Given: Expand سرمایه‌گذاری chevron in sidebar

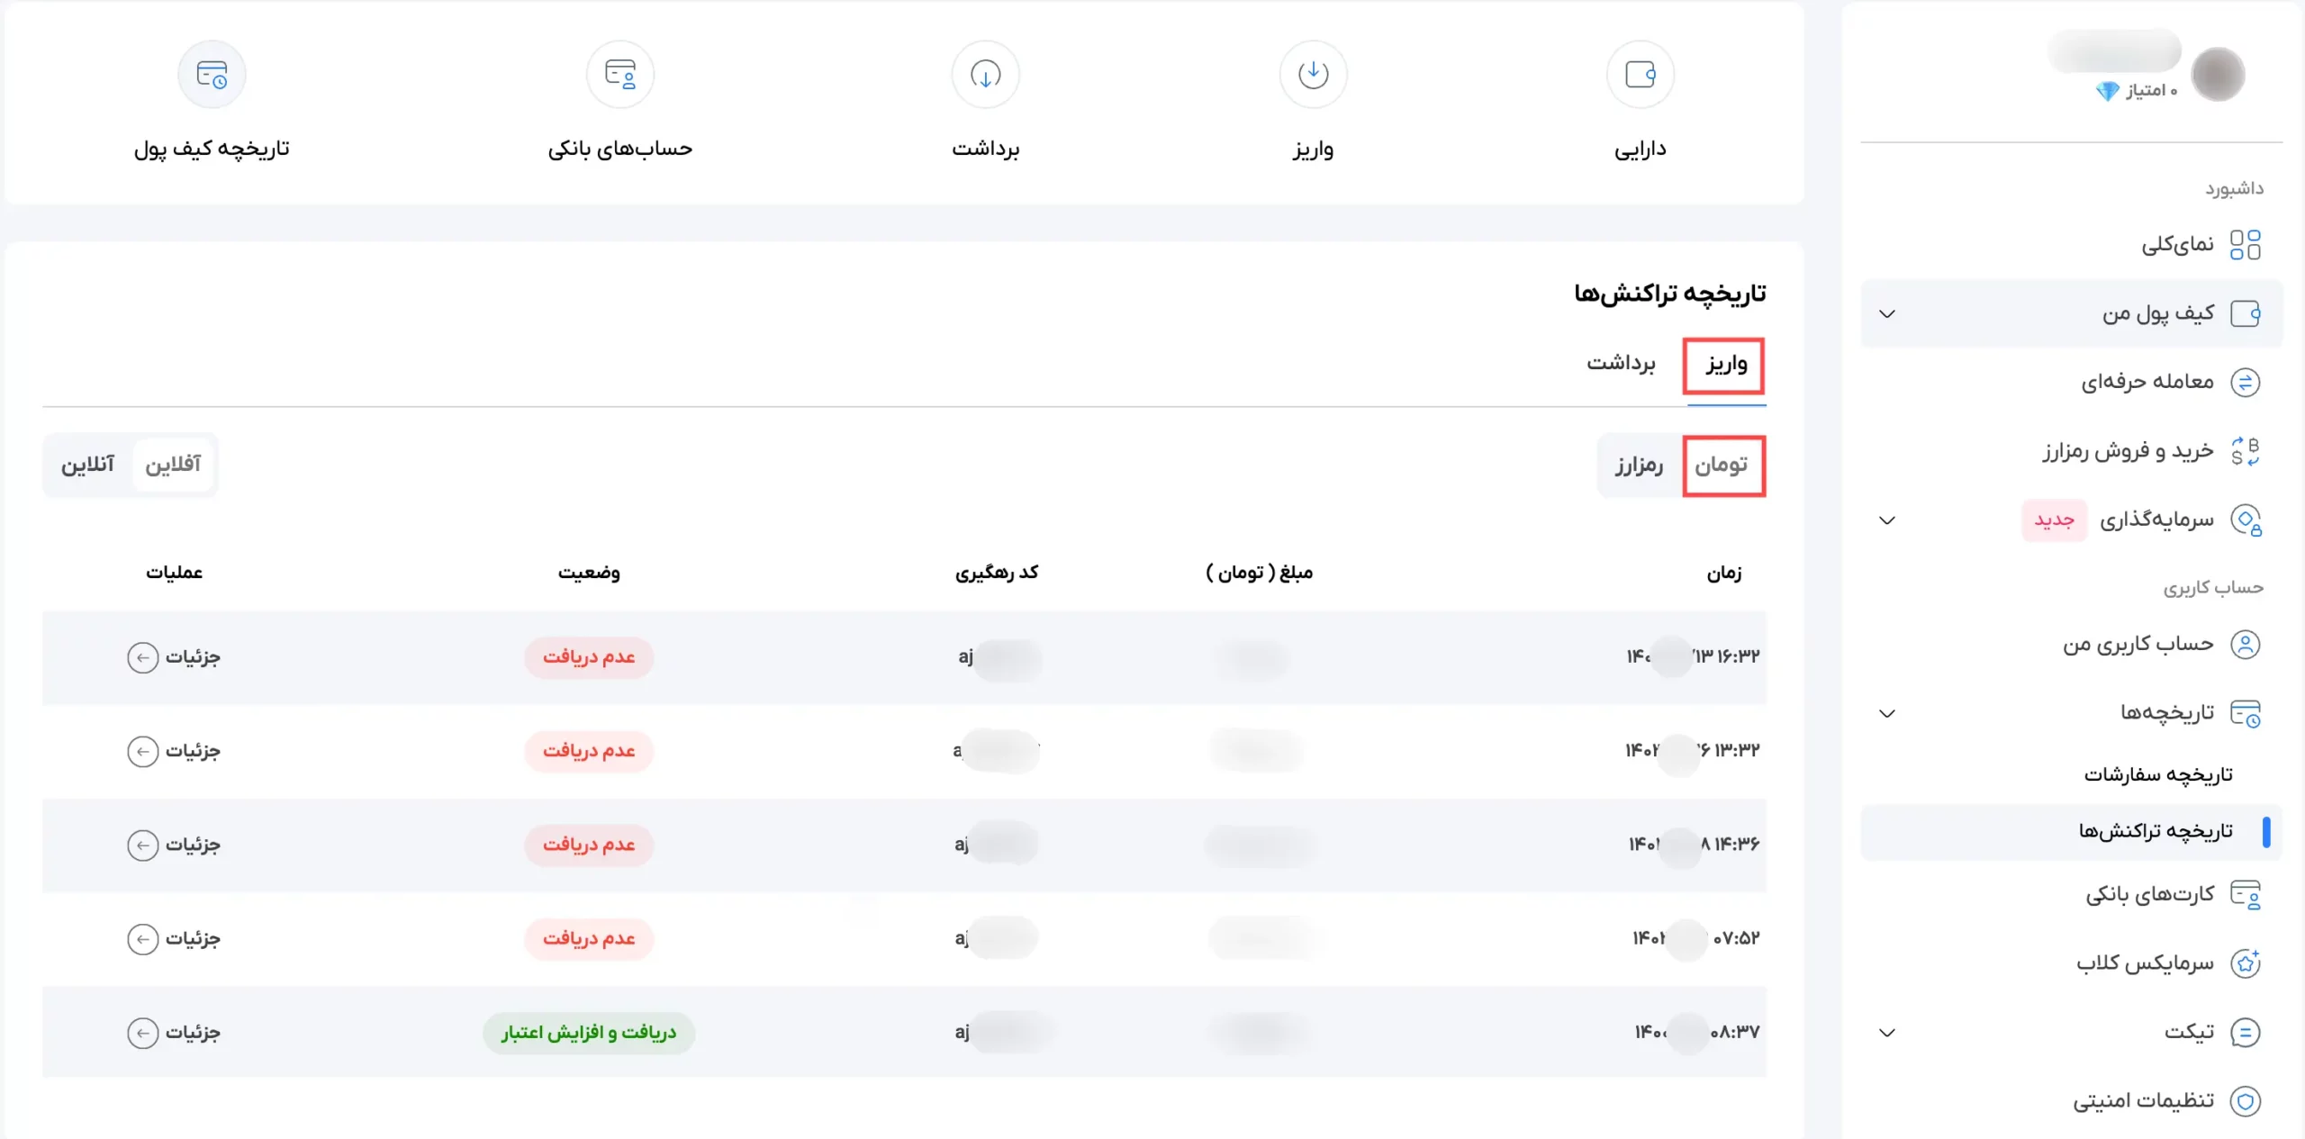Looking at the screenshot, I should 1887,520.
